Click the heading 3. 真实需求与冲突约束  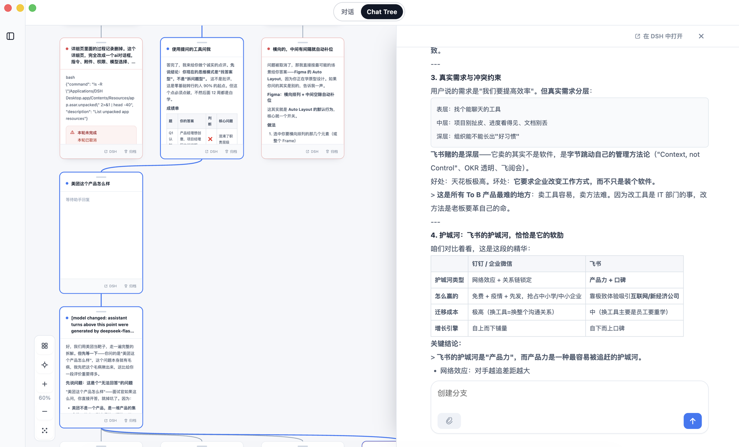click(x=466, y=78)
